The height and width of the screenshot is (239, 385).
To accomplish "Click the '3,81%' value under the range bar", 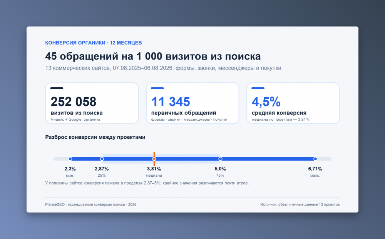I will [x=154, y=169].
